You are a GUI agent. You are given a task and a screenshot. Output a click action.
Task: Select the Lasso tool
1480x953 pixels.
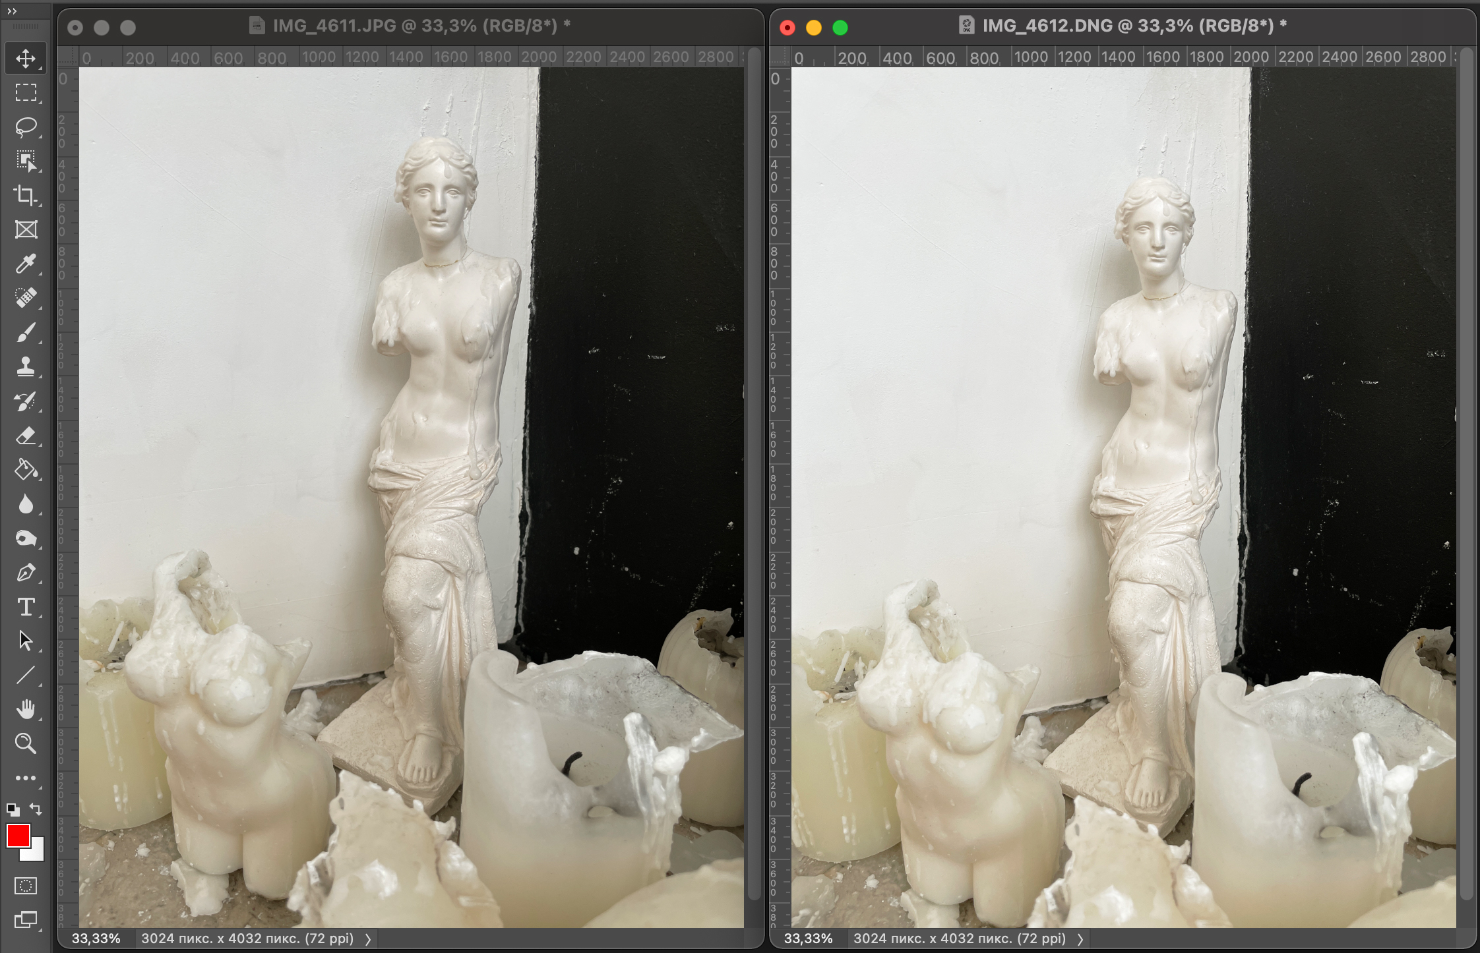point(26,127)
